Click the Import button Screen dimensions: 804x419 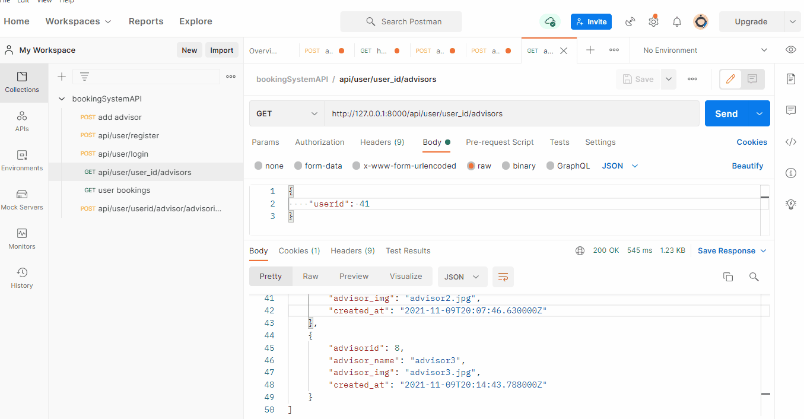[x=222, y=50]
